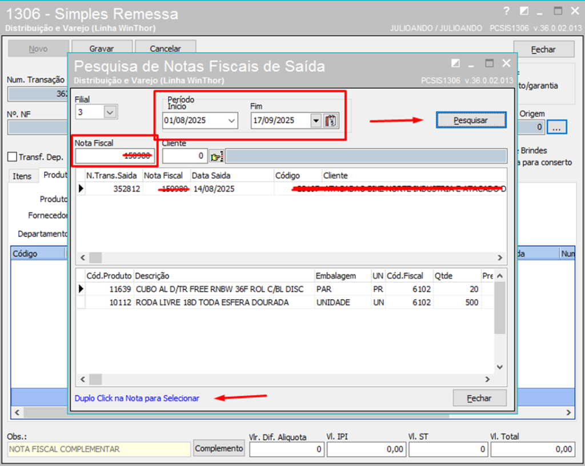Switch to the Itens tab
Viewport: 585px width, 466px height.
click(x=22, y=176)
